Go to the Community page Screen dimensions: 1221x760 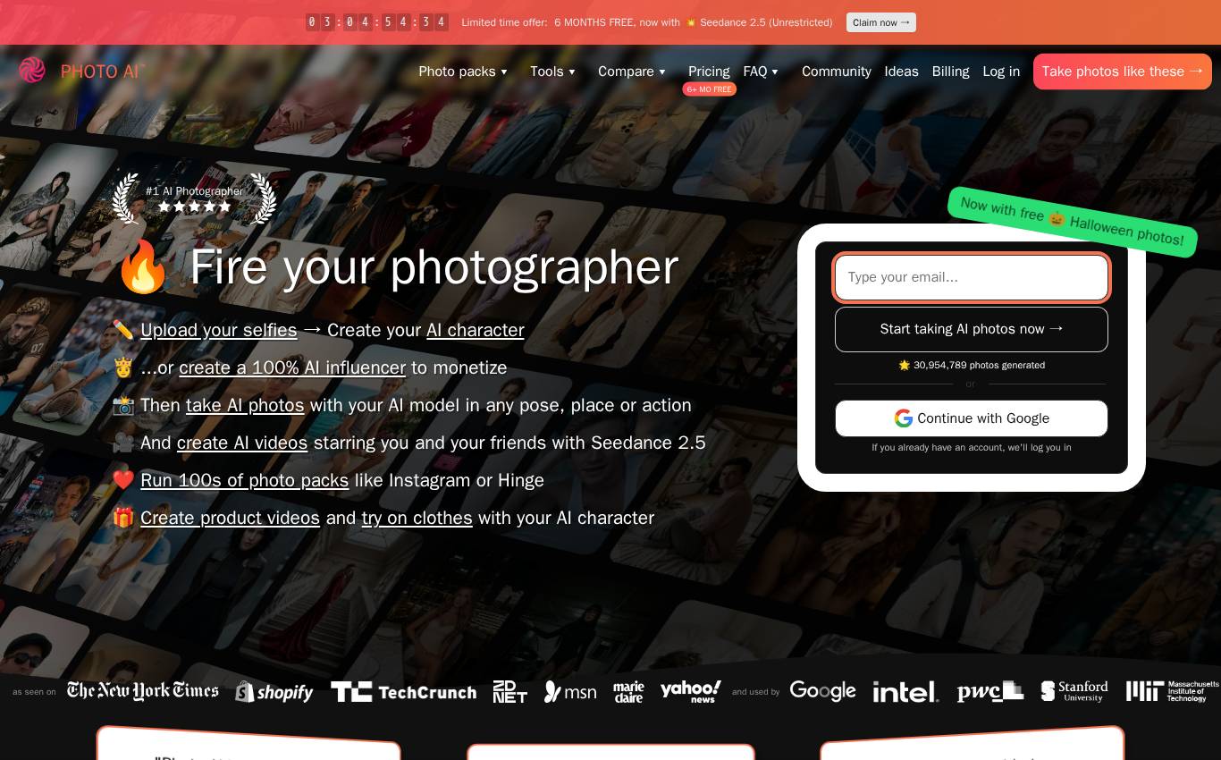tap(837, 72)
